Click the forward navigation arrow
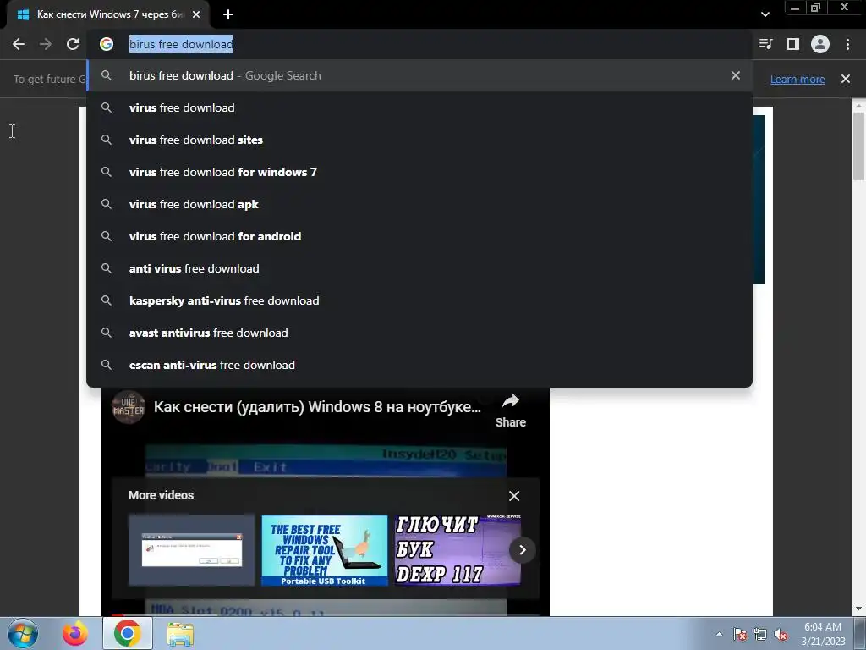This screenshot has height=650, width=866. [46, 44]
